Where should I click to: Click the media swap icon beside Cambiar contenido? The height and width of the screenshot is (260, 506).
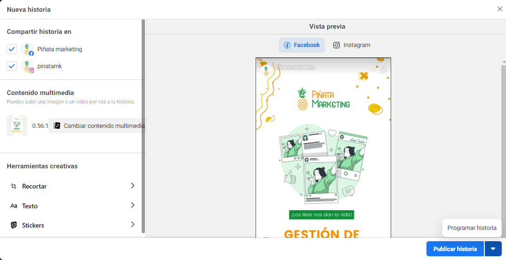(x=57, y=126)
